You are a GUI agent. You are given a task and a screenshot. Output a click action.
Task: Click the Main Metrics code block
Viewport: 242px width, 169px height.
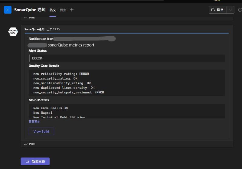pos(127,111)
